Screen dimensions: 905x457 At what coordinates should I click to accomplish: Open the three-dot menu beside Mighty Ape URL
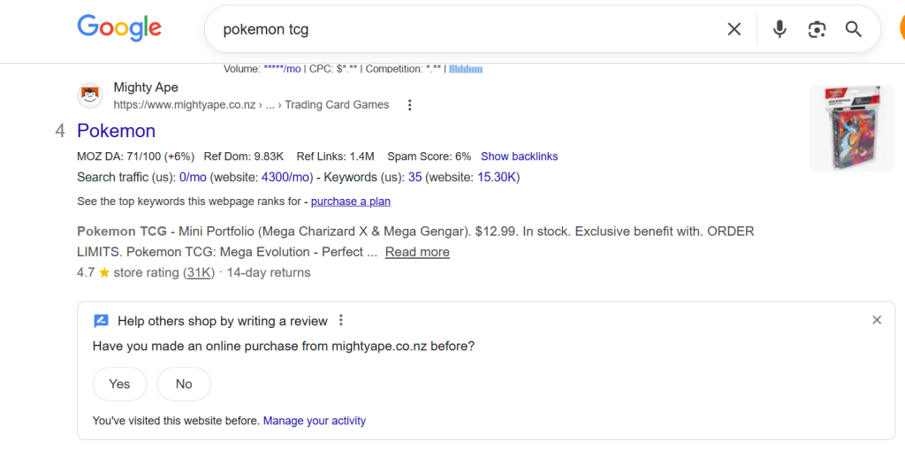409,105
